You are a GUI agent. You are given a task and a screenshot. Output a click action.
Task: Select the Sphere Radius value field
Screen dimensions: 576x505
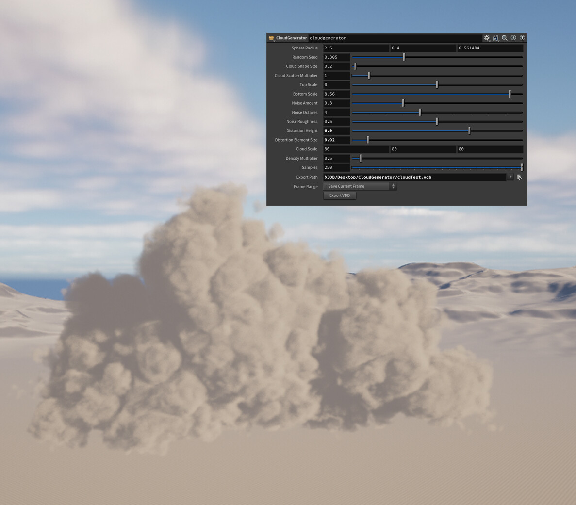coord(356,48)
